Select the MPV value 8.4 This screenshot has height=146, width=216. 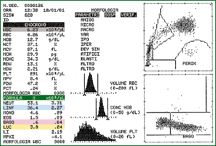point(34,79)
